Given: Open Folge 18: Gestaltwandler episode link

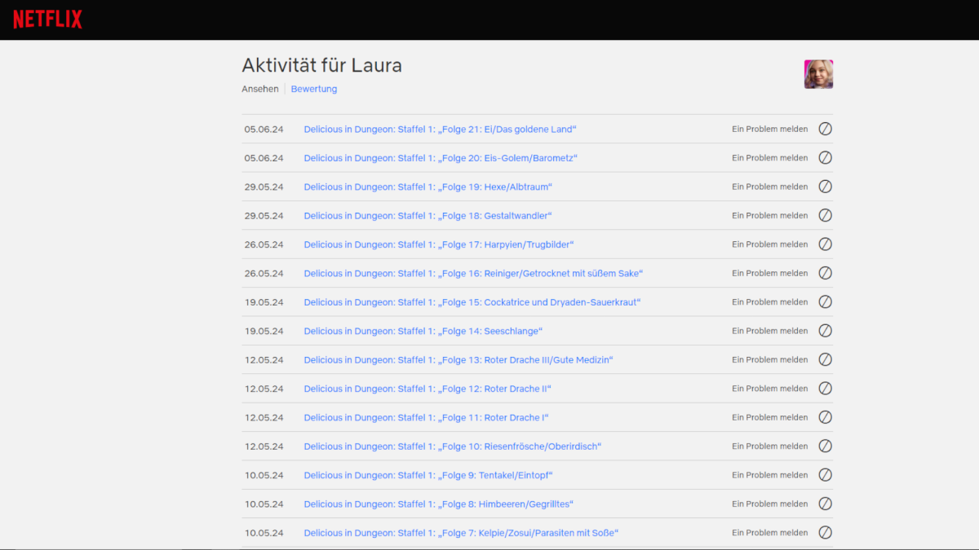Looking at the screenshot, I should pos(427,216).
